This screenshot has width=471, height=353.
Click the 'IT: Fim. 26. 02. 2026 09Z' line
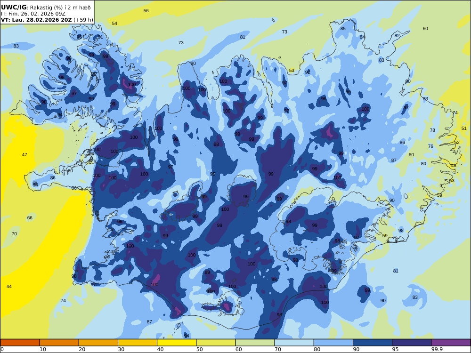click(x=33, y=14)
